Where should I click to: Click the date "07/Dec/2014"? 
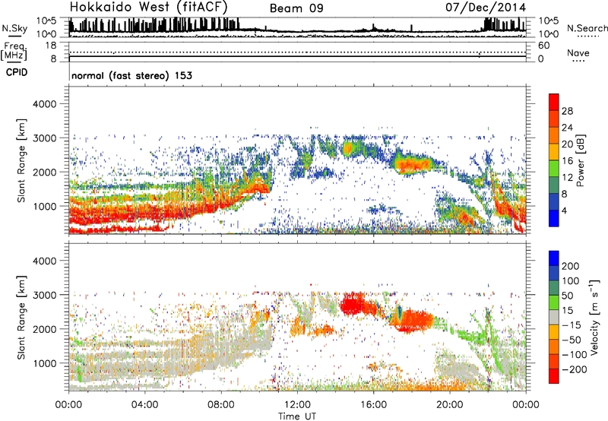[486, 8]
